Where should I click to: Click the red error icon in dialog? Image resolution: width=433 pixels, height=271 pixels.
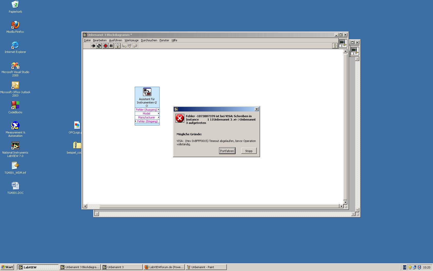tap(180, 118)
